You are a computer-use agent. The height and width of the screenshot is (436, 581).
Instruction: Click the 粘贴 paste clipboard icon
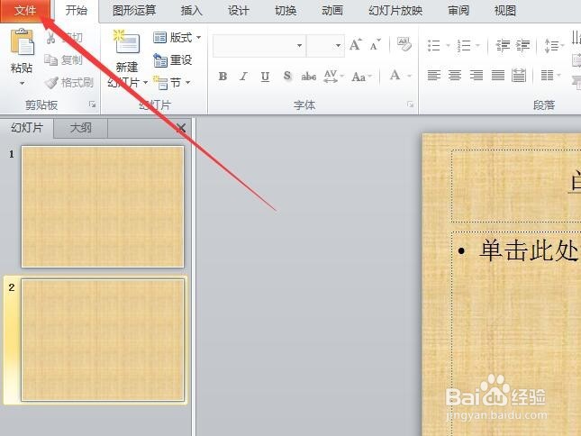[x=23, y=41]
